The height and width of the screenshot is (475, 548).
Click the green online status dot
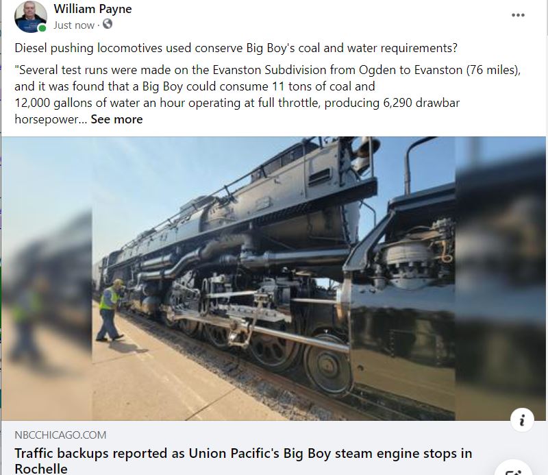tap(42, 28)
